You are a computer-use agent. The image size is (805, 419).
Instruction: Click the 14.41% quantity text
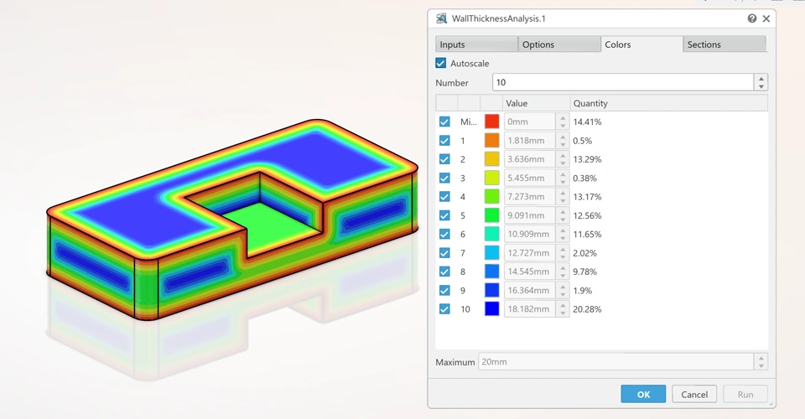(587, 122)
